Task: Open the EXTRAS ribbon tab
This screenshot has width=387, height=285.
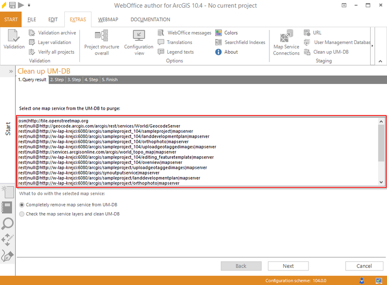Action: point(78,20)
